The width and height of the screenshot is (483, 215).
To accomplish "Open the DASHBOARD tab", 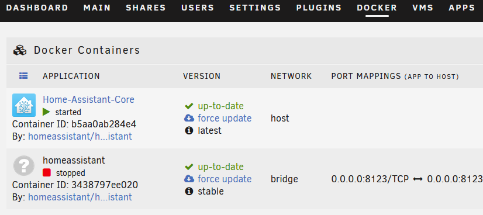I will (x=37, y=8).
